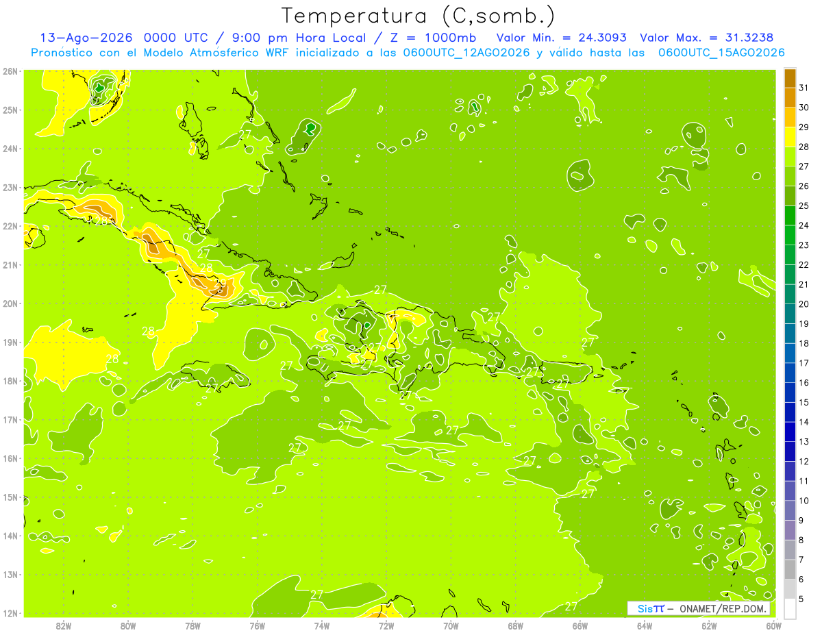Click the 'Valor Max. = 31.3238' readout

pyautogui.click(x=707, y=38)
